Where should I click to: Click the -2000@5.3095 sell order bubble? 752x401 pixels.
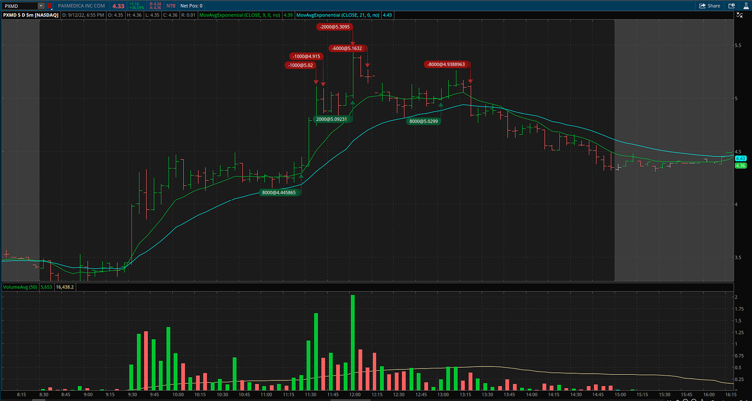click(334, 27)
